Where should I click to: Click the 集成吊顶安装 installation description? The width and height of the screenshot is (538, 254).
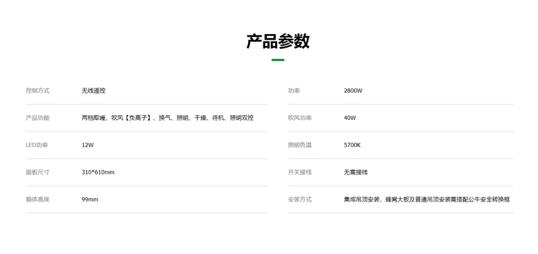(x=427, y=199)
